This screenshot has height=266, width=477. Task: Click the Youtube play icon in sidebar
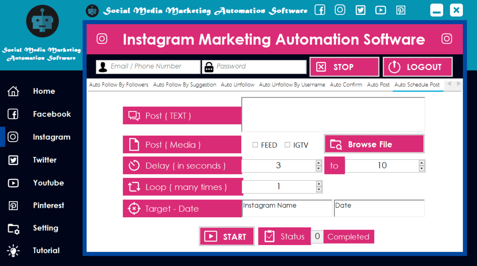pos(13,183)
